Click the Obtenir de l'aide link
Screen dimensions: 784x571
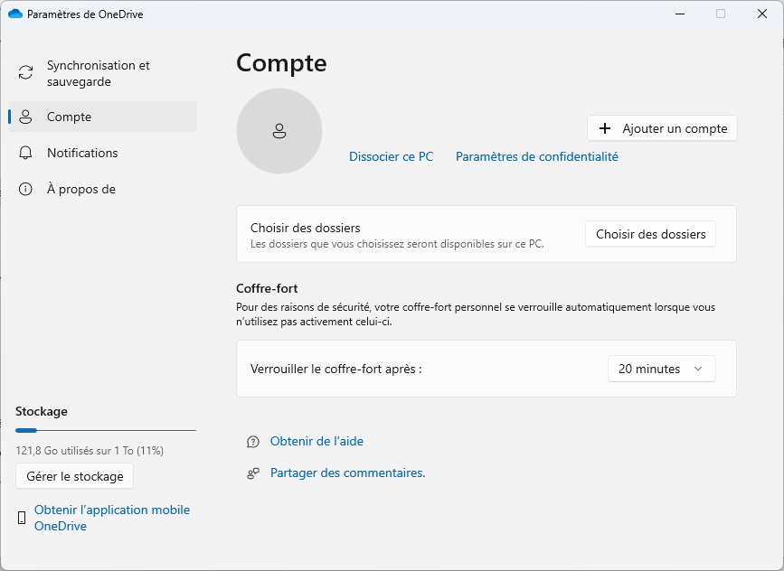(x=316, y=442)
